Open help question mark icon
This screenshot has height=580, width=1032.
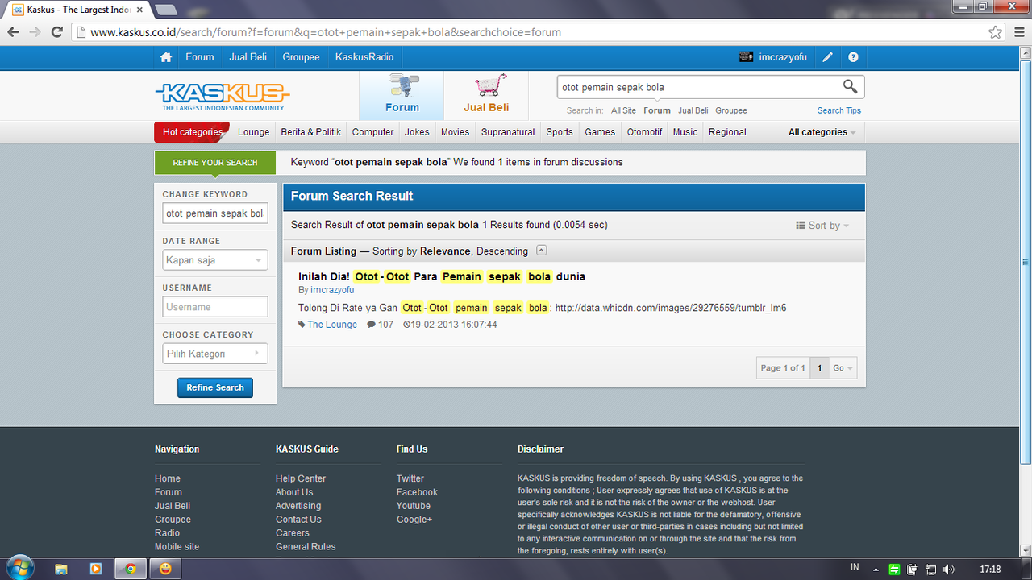(x=853, y=57)
